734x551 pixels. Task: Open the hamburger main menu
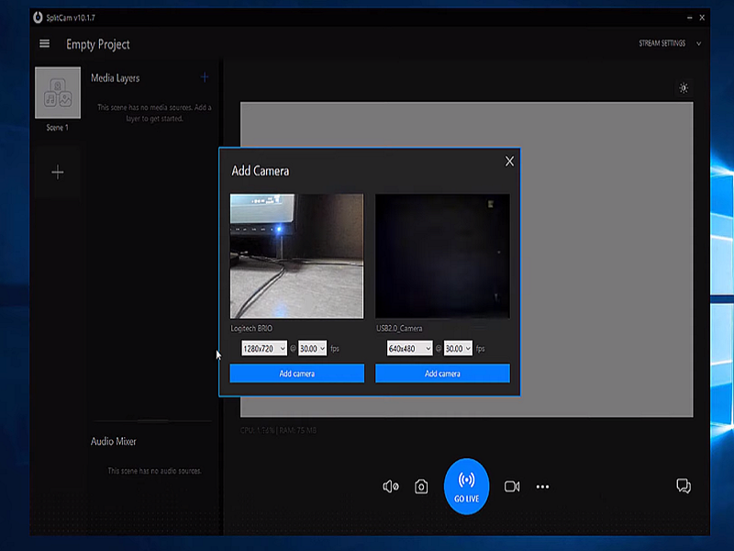coord(44,44)
